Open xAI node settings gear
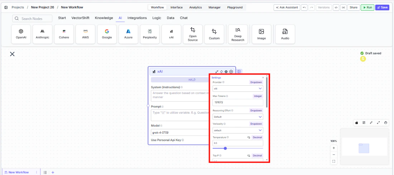 point(226,72)
